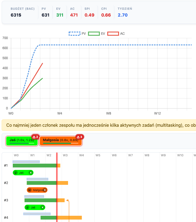This screenshot has width=196, height=222.
Task: Click the task label #3
Action: pyautogui.click(x=6, y=200)
